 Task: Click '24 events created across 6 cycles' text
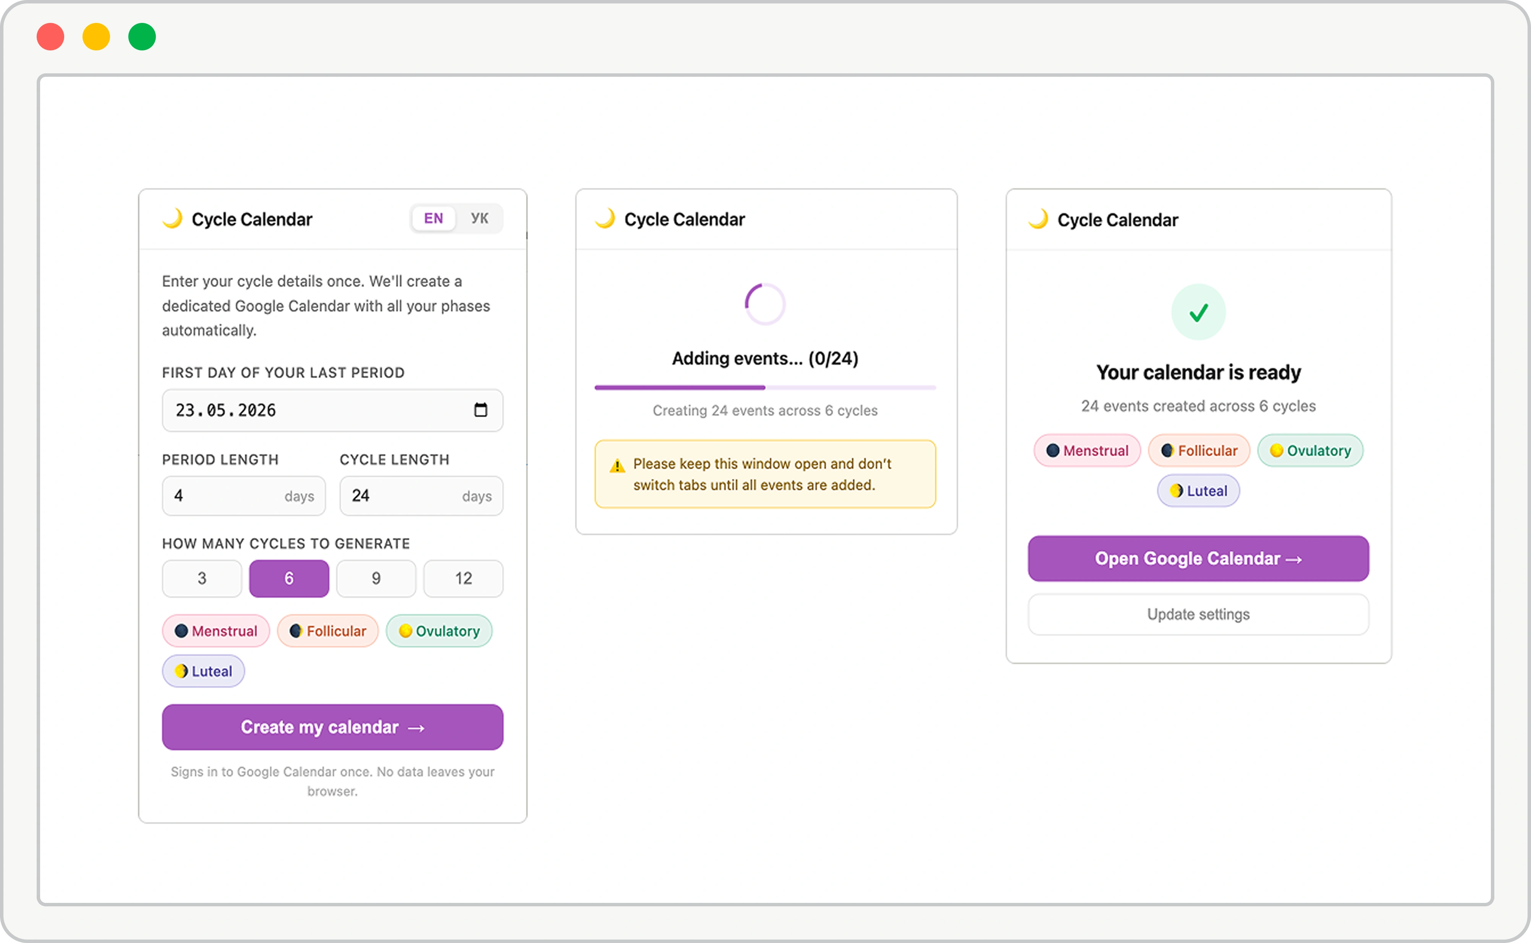tap(1199, 406)
